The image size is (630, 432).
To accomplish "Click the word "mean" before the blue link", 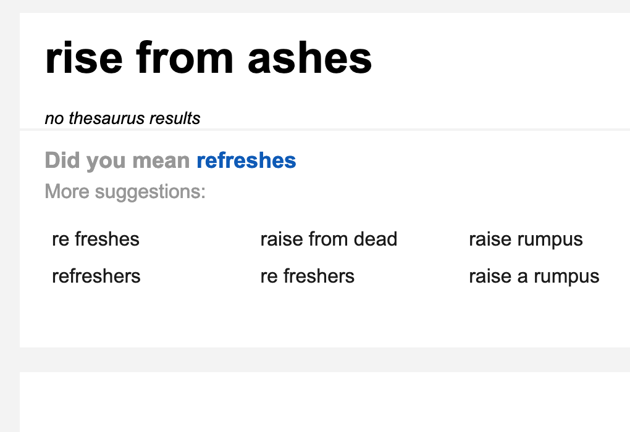I will coord(161,161).
